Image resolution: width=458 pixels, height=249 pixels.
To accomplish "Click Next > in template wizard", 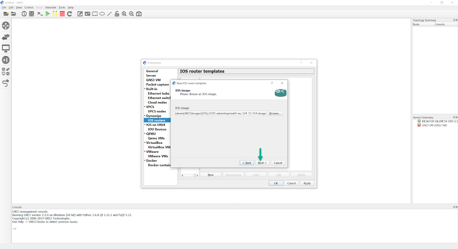I will [x=262, y=163].
